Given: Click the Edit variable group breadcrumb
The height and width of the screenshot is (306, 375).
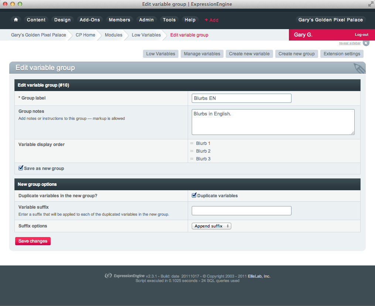Looking at the screenshot, I should pos(189,35).
